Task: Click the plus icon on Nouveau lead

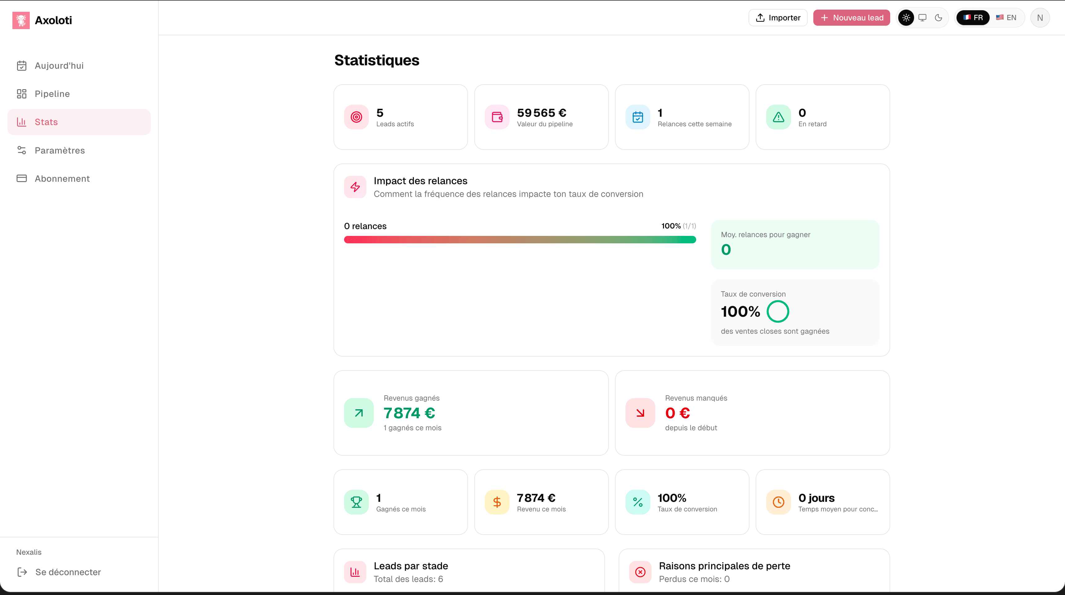Action: (x=824, y=18)
